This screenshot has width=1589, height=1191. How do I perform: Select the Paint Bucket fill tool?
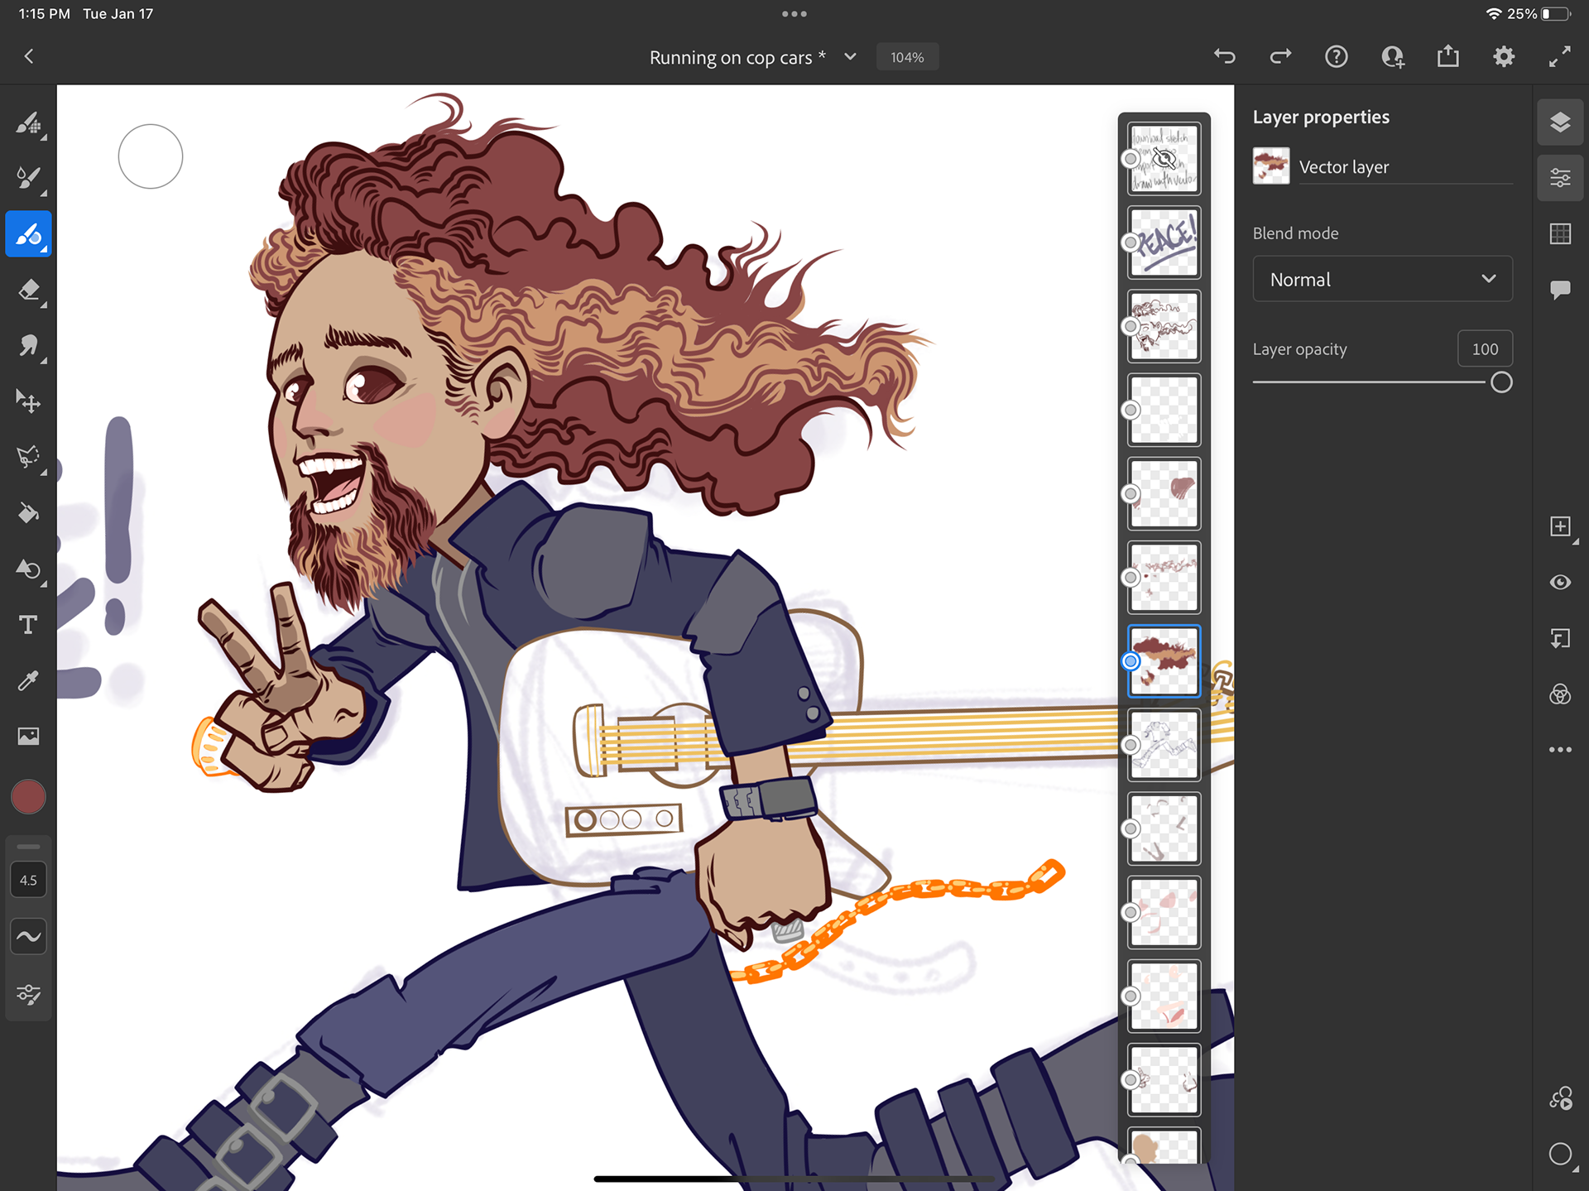click(x=28, y=514)
